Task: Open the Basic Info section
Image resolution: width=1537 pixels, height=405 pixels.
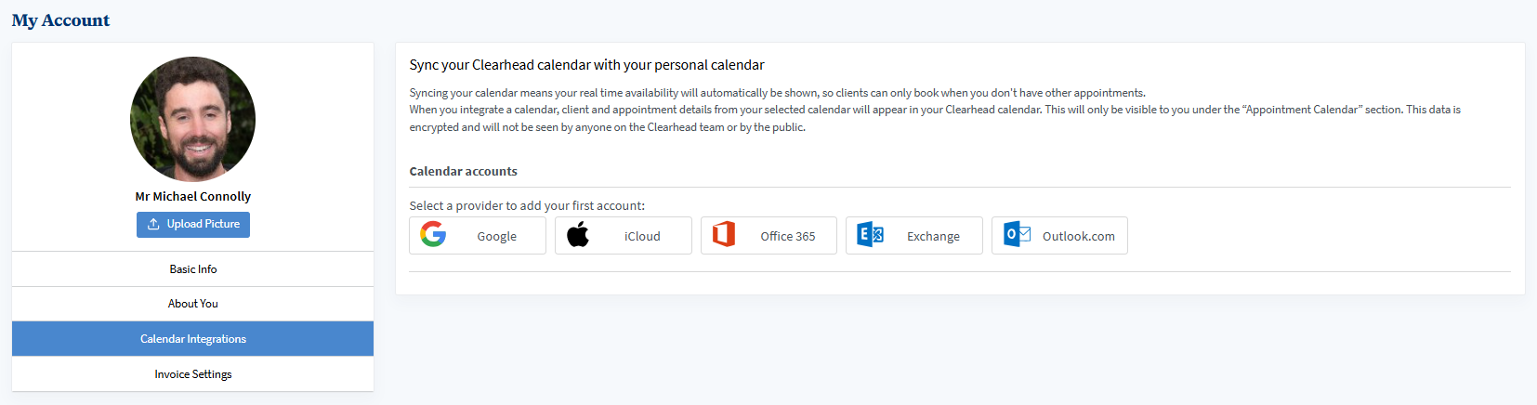Action: click(x=192, y=269)
